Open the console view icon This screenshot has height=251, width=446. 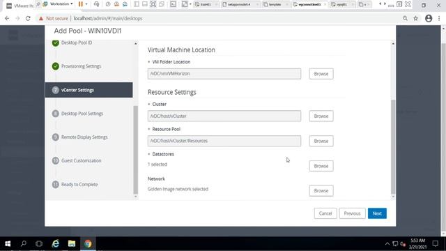(x=173, y=4)
